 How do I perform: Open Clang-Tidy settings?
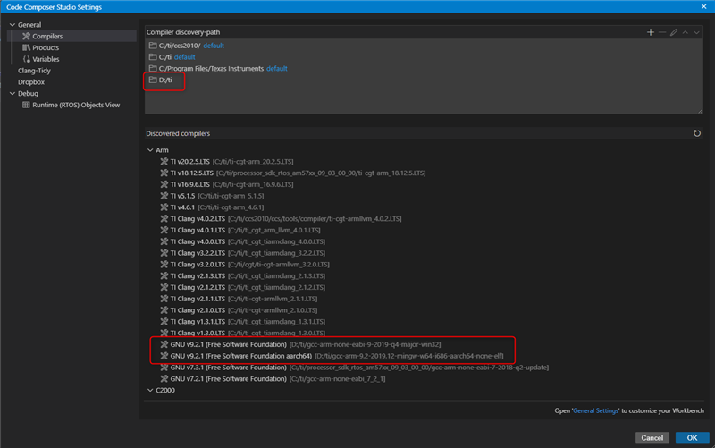[34, 71]
